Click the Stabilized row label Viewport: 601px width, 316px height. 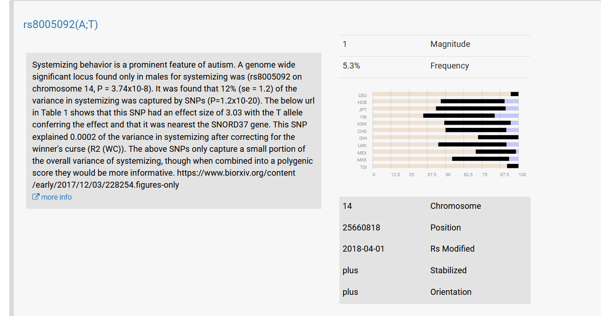[448, 270]
